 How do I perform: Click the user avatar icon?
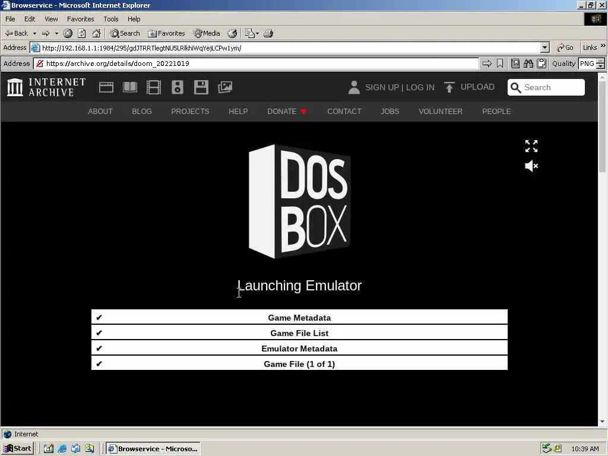pyautogui.click(x=354, y=87)
